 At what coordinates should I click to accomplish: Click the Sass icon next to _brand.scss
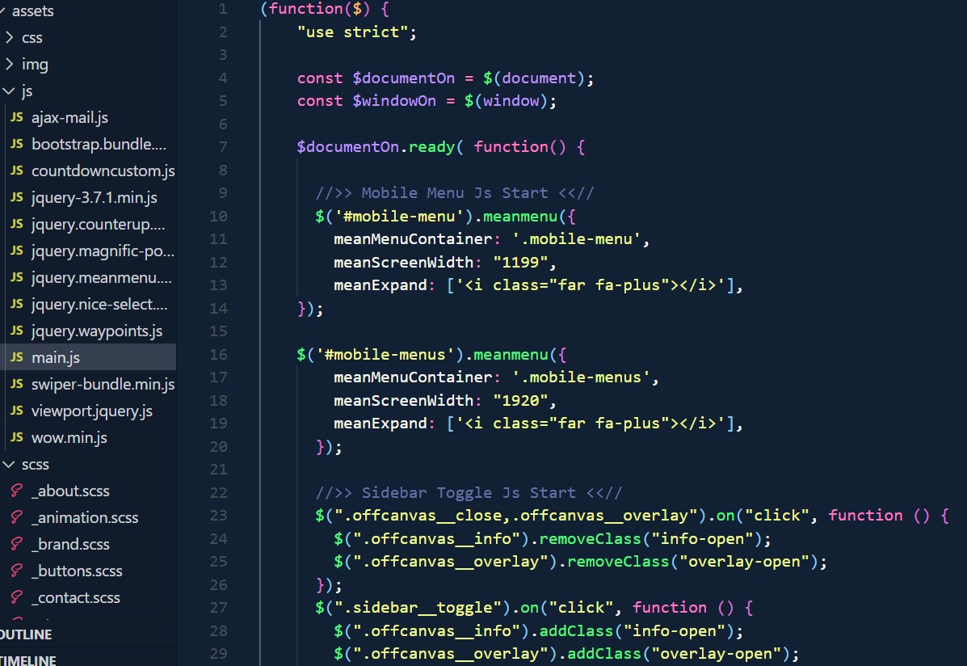[16, 545]
